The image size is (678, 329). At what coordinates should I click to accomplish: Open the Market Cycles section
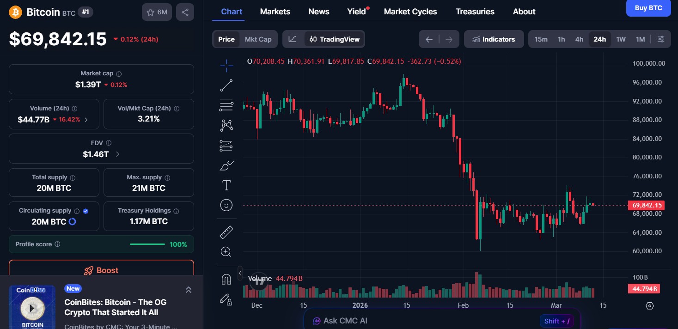coord(410,12)
